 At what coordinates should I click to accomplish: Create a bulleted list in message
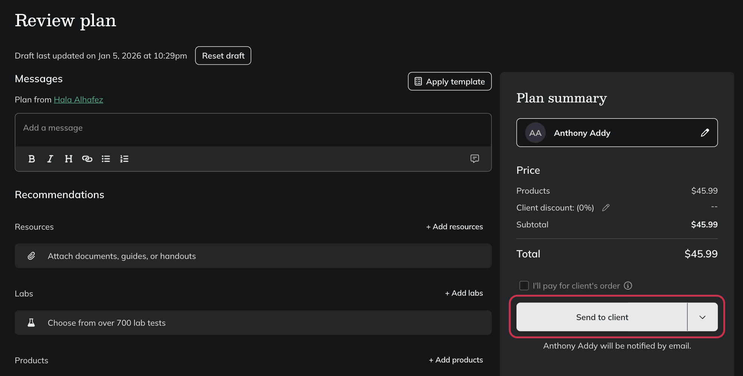coord(106,159)
